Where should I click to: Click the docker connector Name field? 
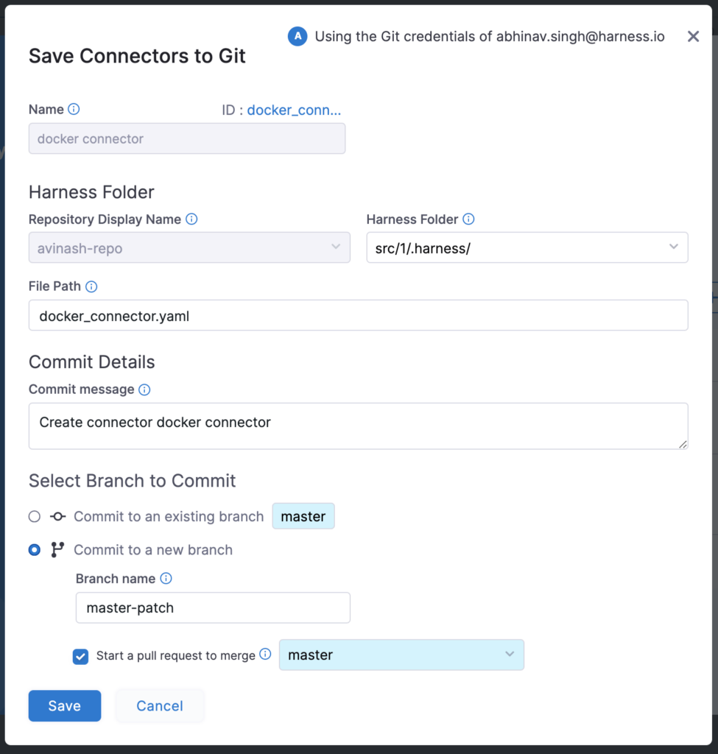point(187,138)
